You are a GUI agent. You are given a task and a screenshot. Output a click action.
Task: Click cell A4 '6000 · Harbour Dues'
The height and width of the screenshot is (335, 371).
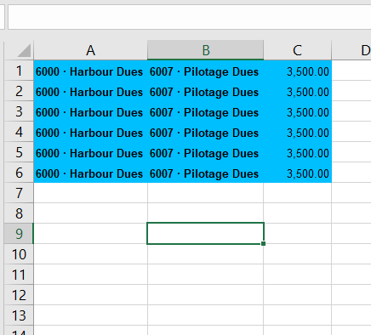[x=90, y=132]
